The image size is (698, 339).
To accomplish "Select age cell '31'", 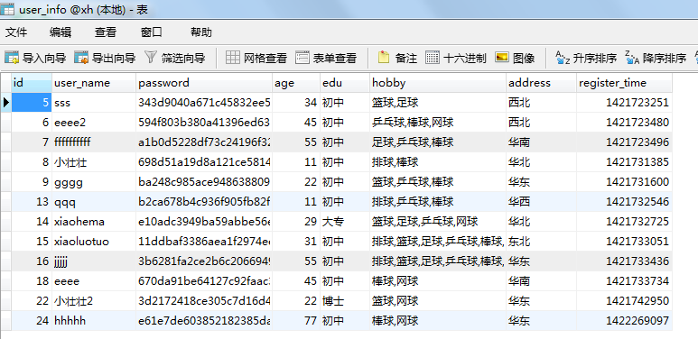I will (x=296, y=242).
